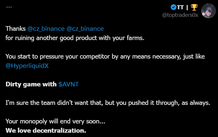Click the display name TT
The width and height of the screenshot is (218, 137).
(180, 7)
